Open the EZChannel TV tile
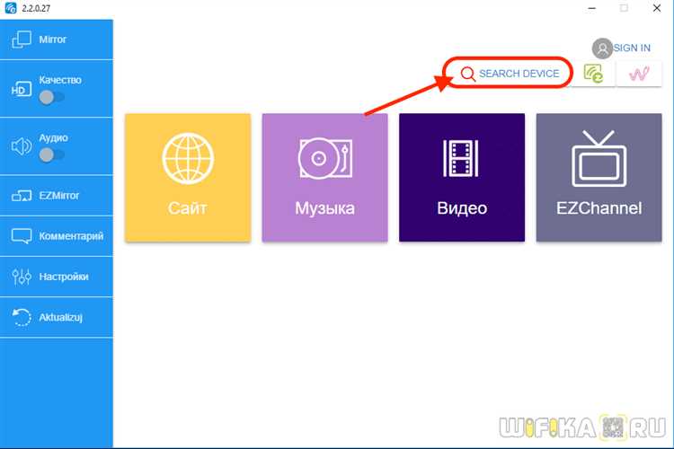674x449 pixels. [x=599, y=177]
